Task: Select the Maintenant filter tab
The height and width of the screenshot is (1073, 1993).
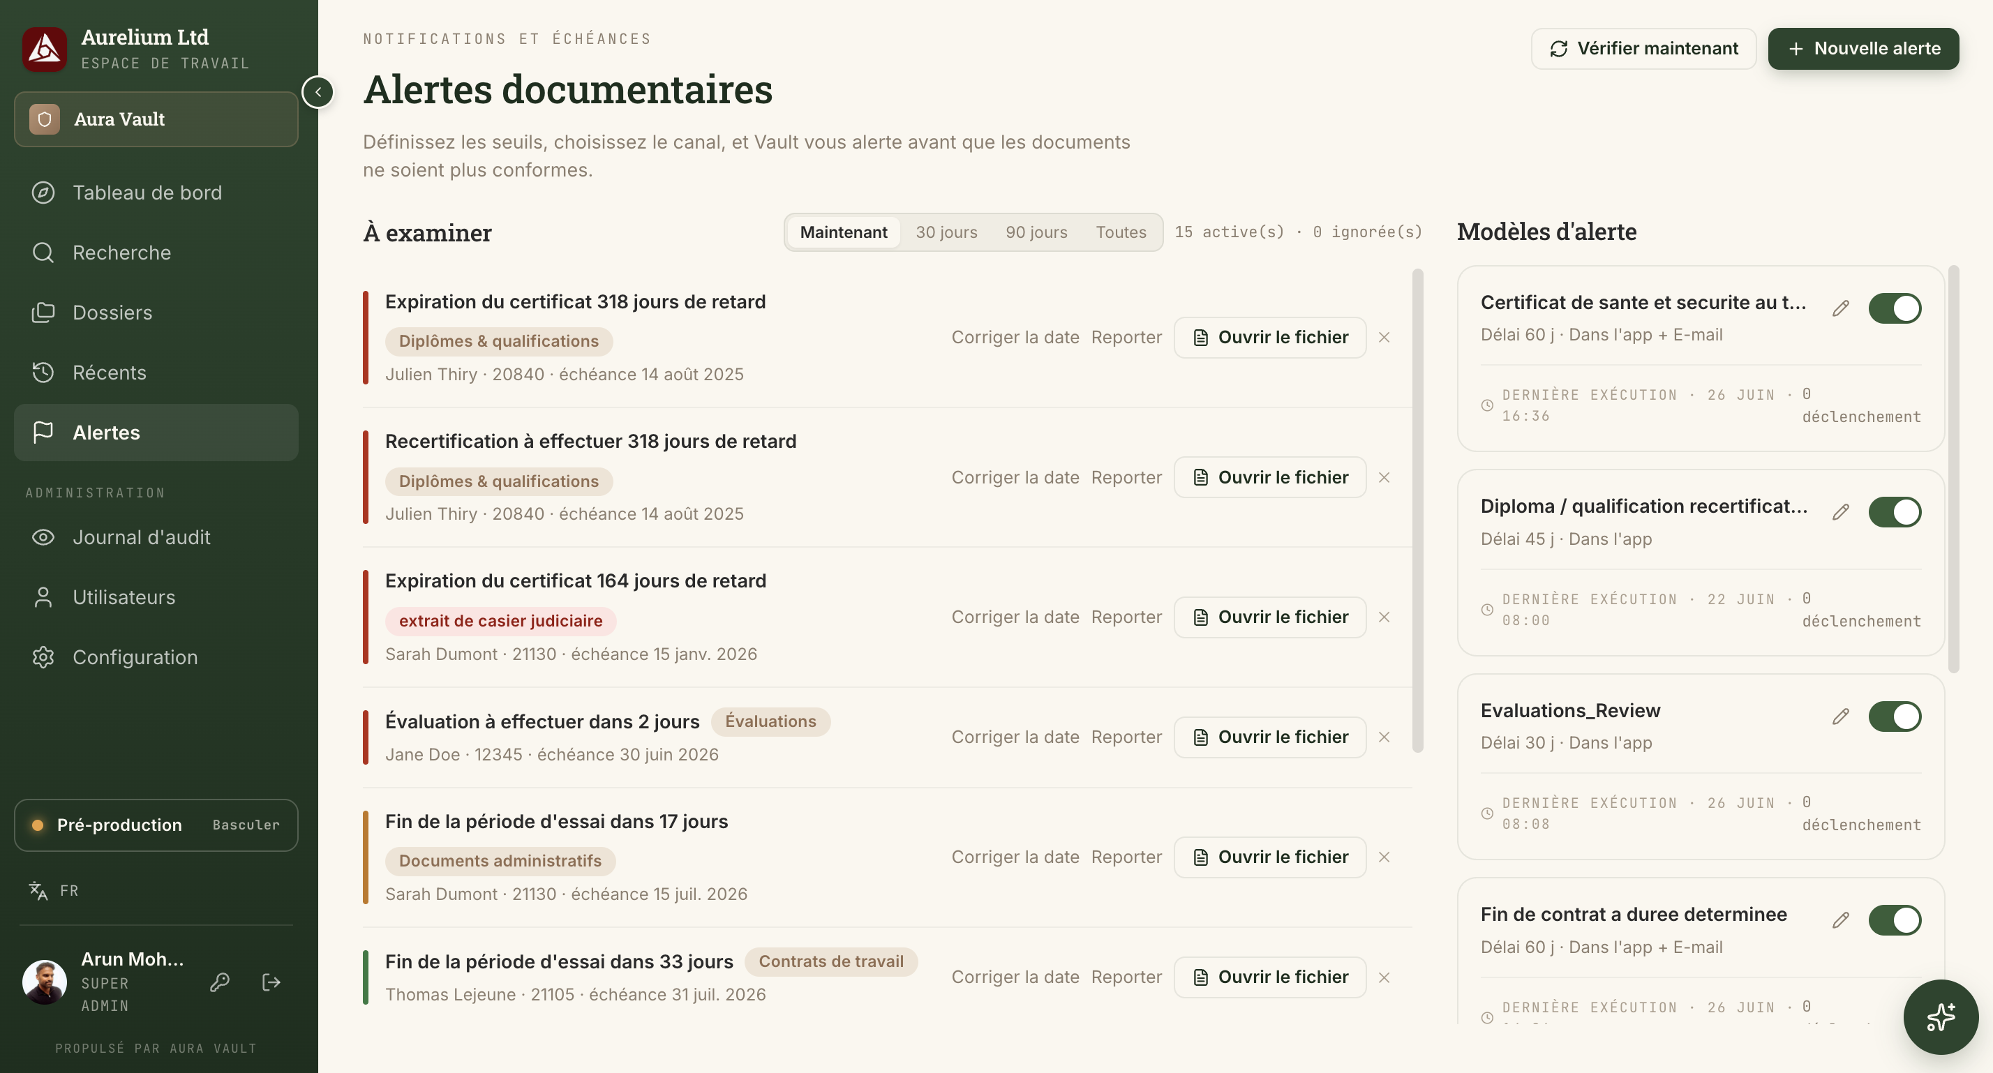Action: pos(843,232)
